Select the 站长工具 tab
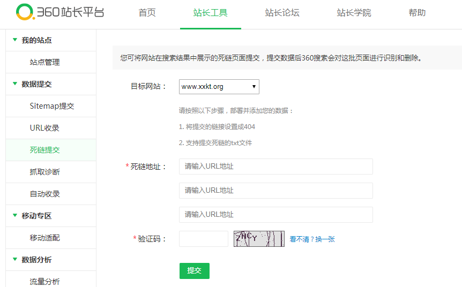The image size is (462, 287). (x=211, y=13)
